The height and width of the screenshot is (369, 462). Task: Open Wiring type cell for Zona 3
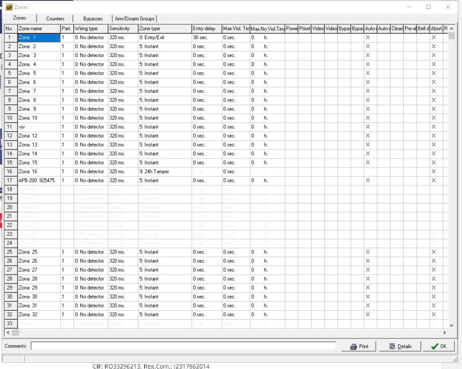pyautogui.click(x=90, y=55)
